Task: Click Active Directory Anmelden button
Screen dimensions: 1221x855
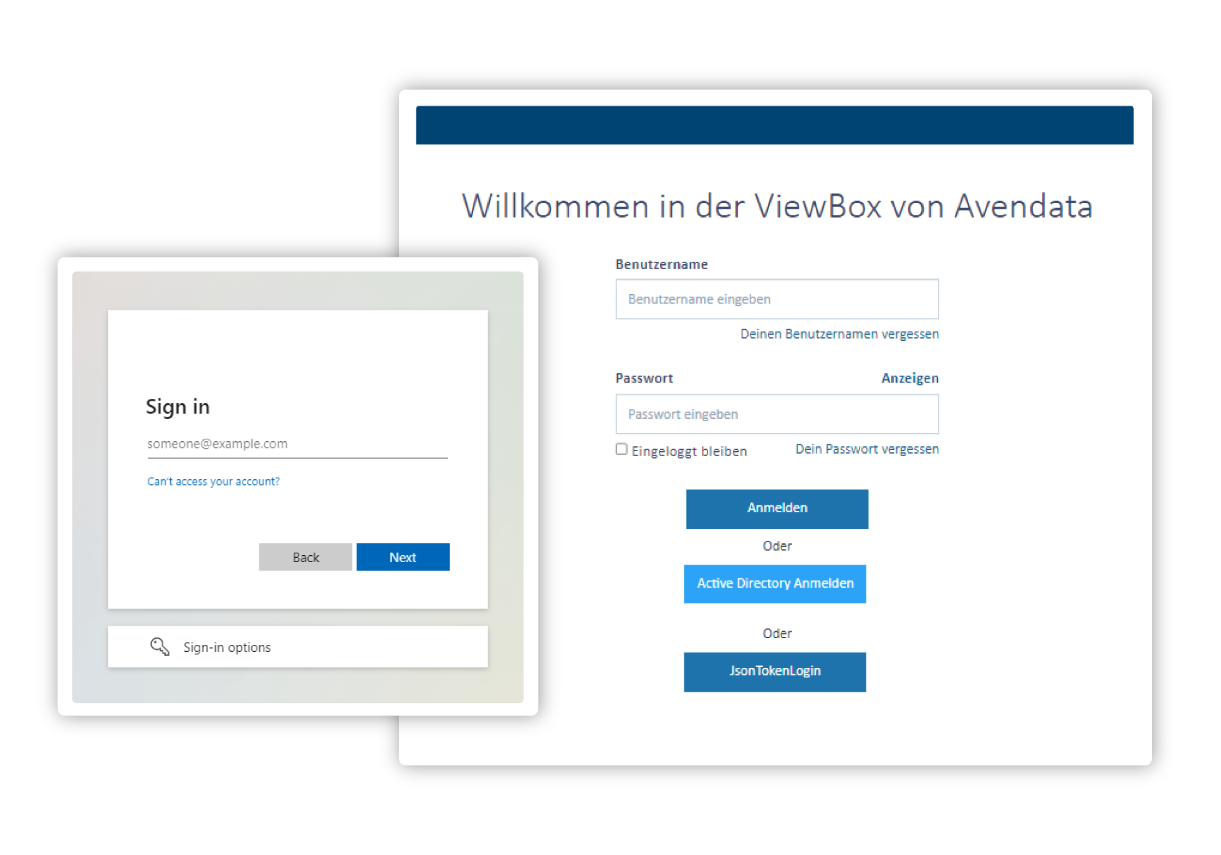Action: coord(777,583)
